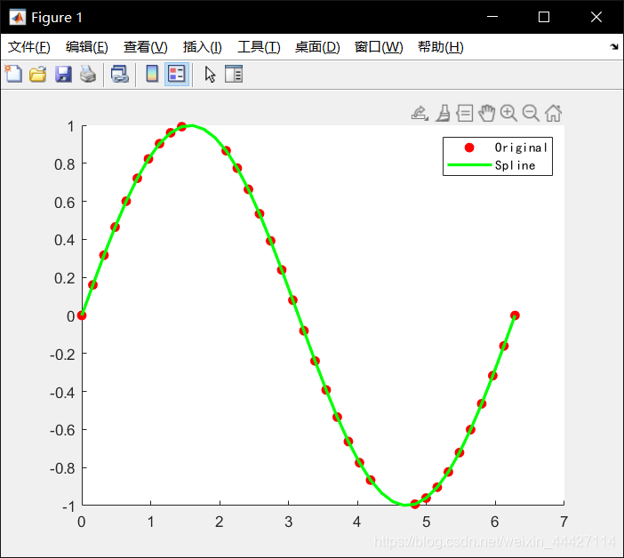Click the red Original marker in legend
The height and width of the screenshot is (558, 624).
click(x=469, y=147)
